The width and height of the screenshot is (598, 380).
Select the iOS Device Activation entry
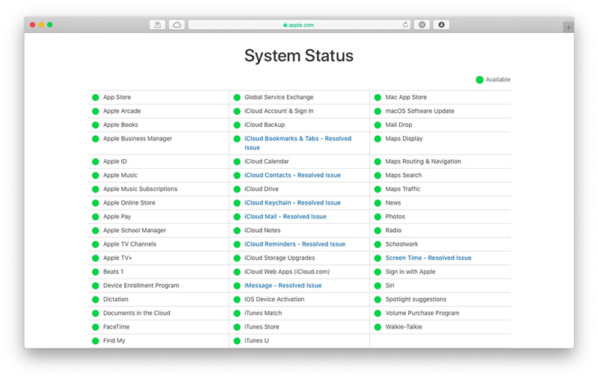[274, 299]
